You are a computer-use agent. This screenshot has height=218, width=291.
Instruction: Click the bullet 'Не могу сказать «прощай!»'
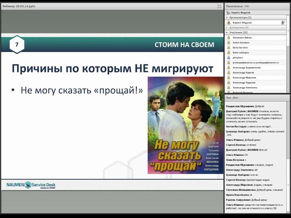point(82,90)
